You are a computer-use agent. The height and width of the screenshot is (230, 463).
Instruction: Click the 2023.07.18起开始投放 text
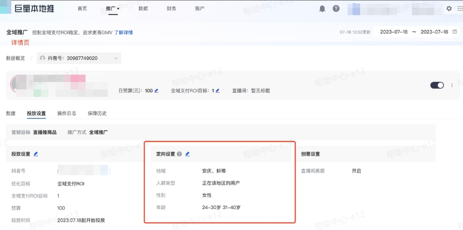coord(81,220)
